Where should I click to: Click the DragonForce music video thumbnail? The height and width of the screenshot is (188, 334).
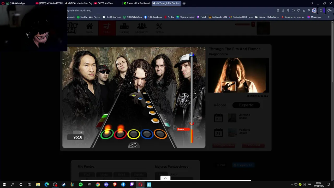[x=238, y=75]
